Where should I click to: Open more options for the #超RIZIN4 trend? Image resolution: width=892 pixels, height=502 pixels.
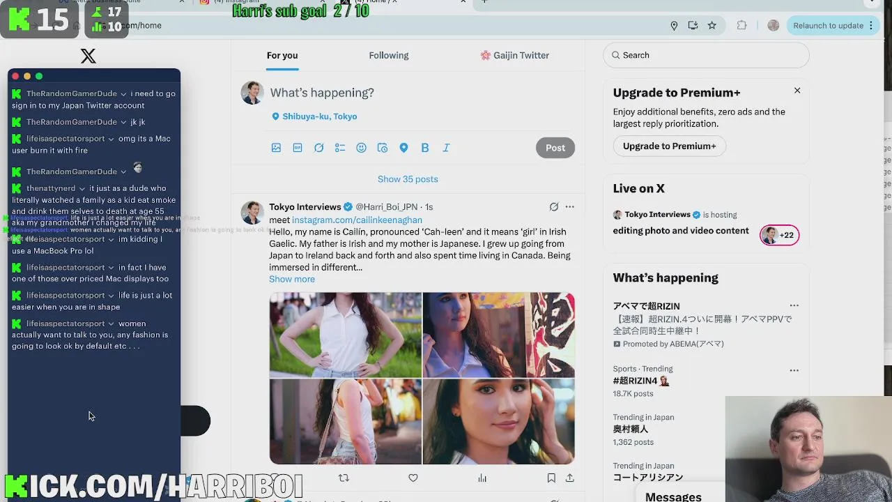pyautogui.click(x=794, y=371)
